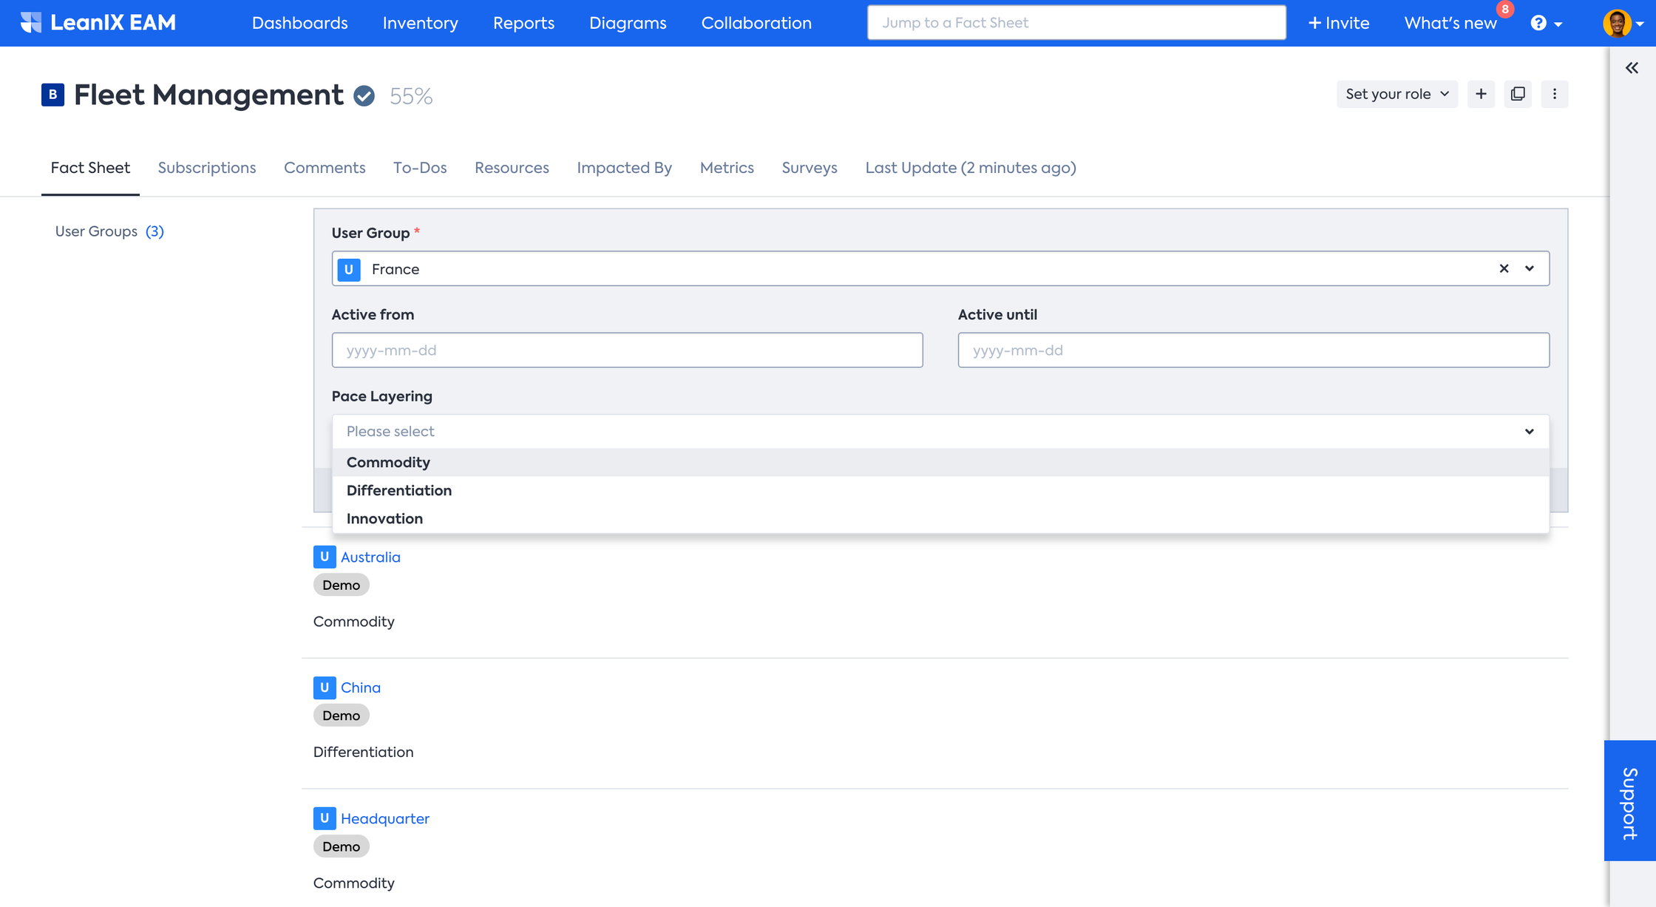
Task: Collapse the right sidebar with double chevron
Action: (x=1632, y=68)
